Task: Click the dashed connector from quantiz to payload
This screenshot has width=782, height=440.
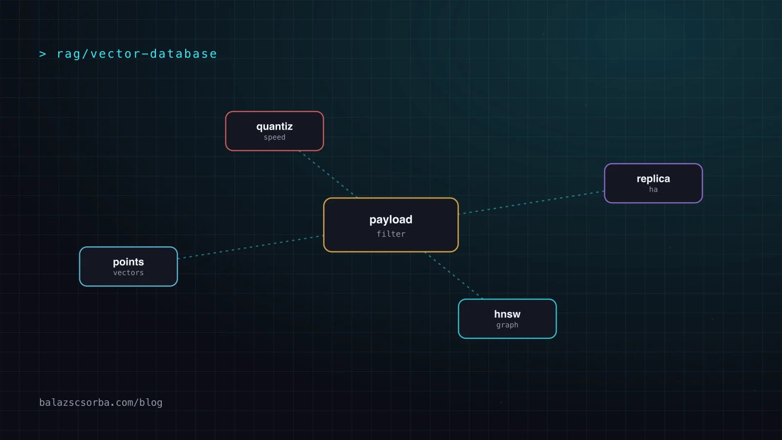Action: tap(327, 174)
